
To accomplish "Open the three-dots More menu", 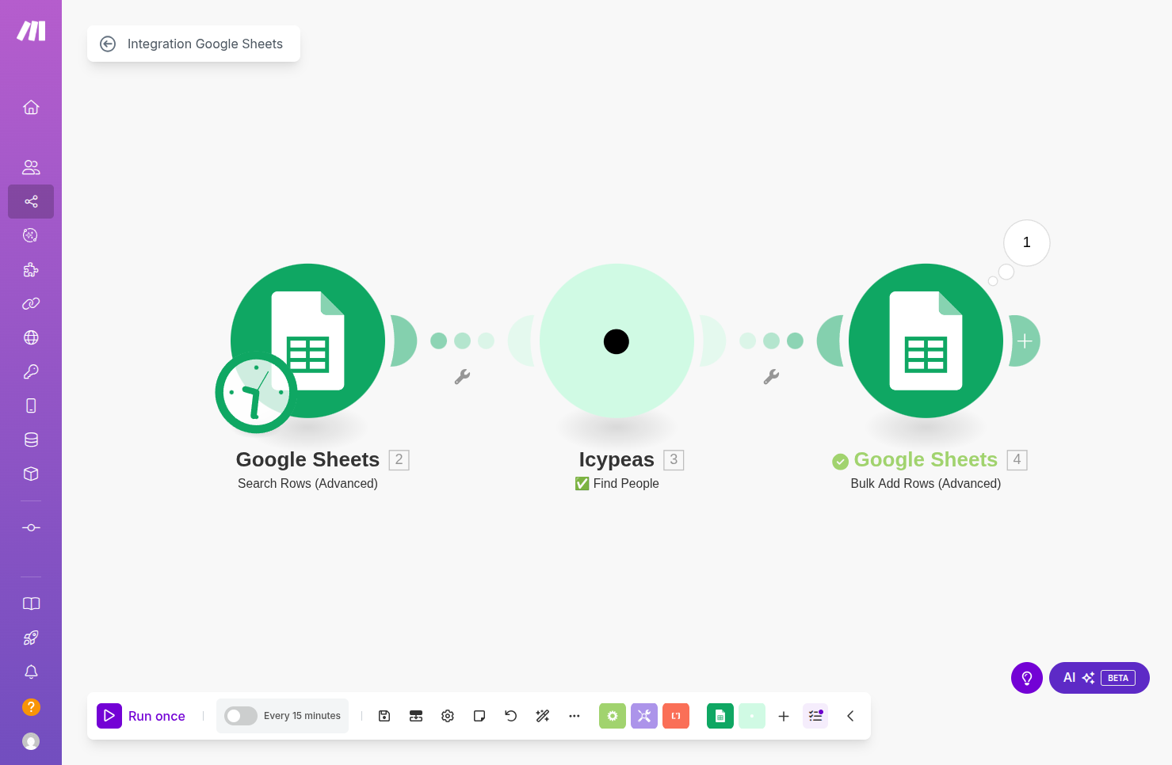I will 575,716.
